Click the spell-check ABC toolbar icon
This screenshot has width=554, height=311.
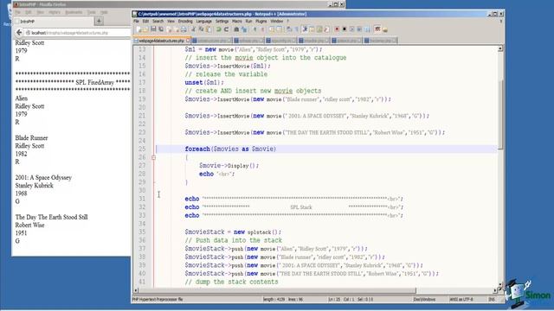click(x=377, y=29)
